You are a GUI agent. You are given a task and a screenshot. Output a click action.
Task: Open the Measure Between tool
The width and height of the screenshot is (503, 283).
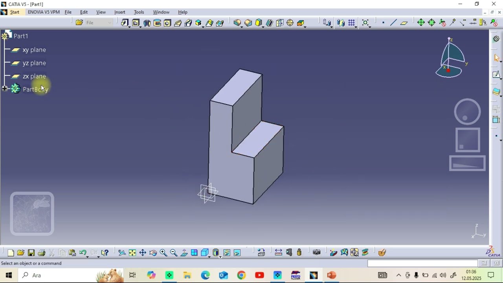coord(278,253)
